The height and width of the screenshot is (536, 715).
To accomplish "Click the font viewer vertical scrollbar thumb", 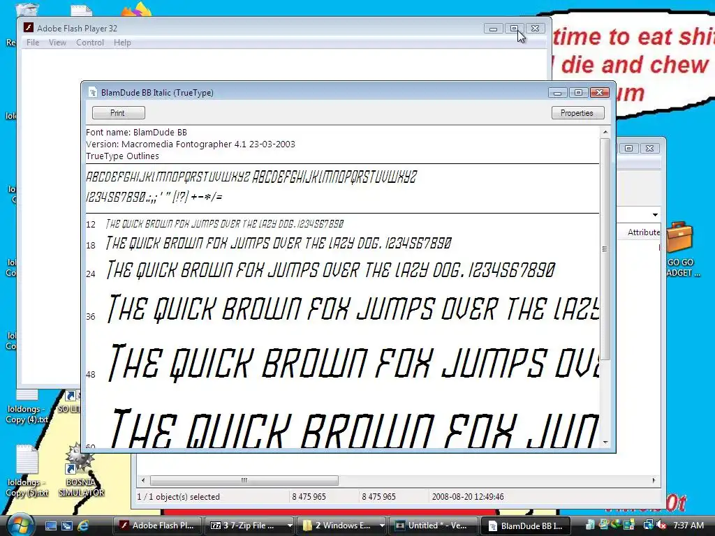I will [x=605, y=249].
